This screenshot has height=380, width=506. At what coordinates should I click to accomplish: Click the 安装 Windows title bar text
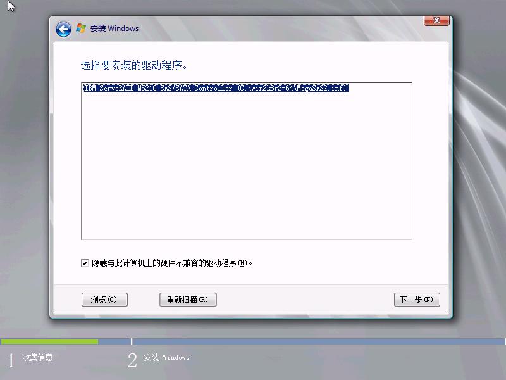tap(114, 28)
